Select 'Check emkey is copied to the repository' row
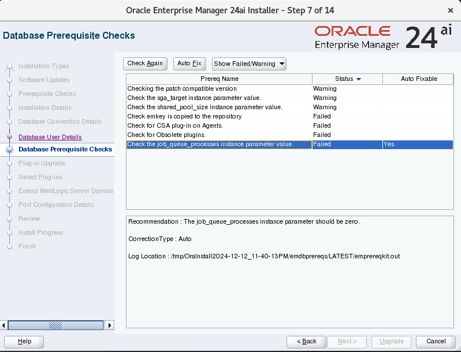 (x=289, y=116)
